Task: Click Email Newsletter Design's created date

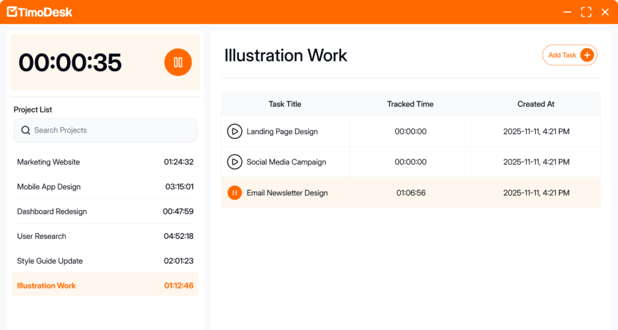Action: pos(537,193)
